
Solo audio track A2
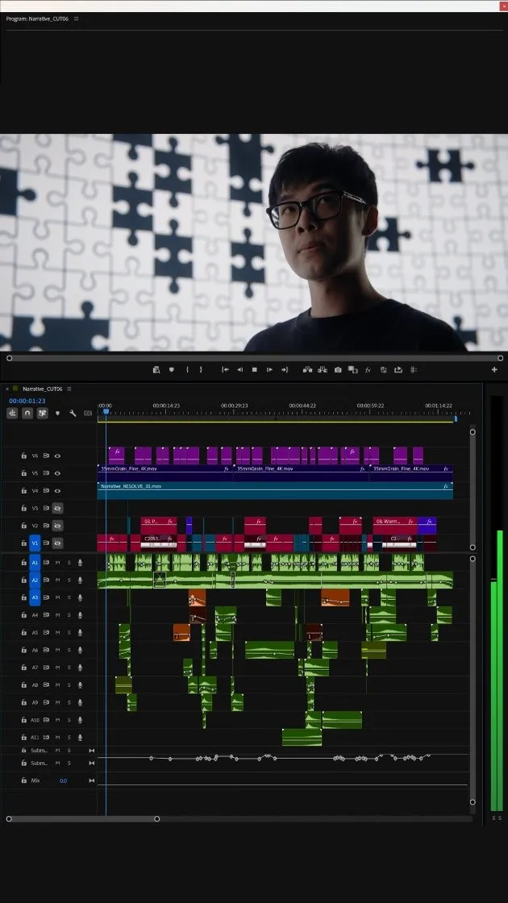coord(69,580)
